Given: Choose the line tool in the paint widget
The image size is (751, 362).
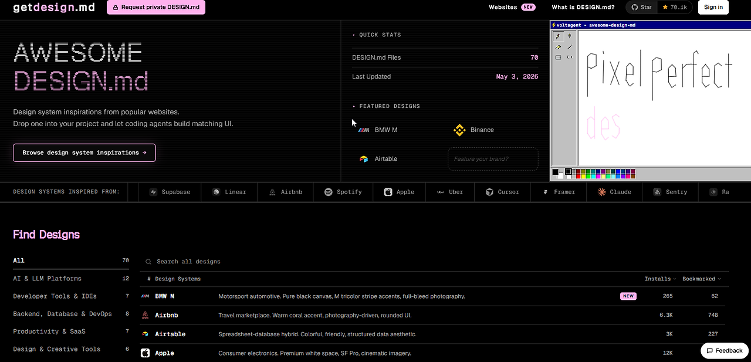Looking at the screenshot, I should coord(569,47).
